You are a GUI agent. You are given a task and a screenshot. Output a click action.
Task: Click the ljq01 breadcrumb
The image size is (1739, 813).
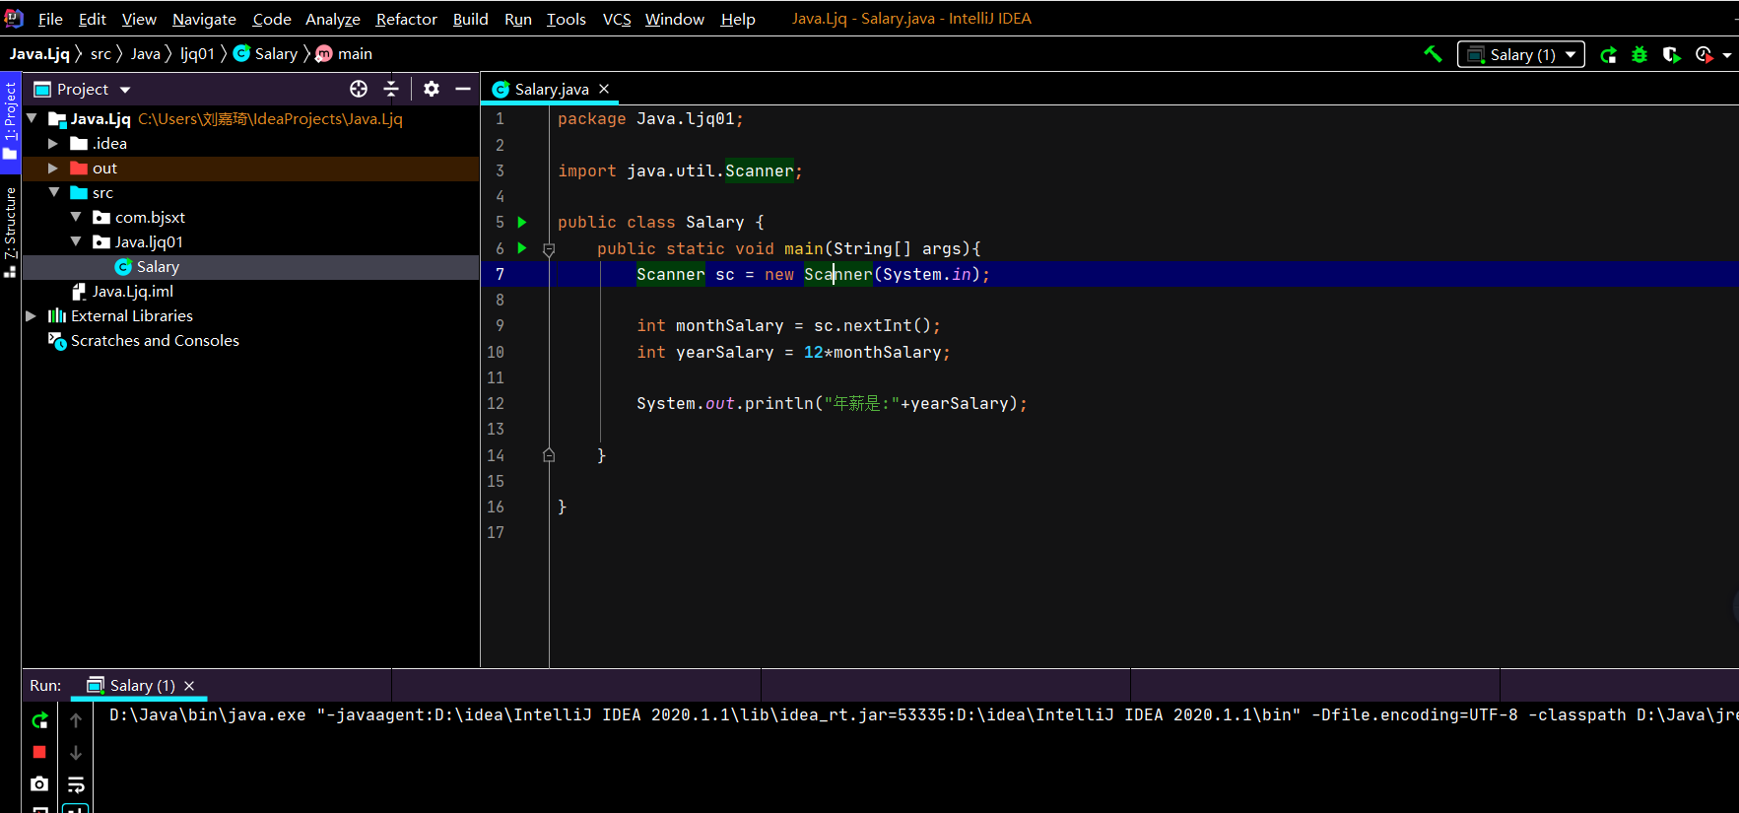(197, 54)
